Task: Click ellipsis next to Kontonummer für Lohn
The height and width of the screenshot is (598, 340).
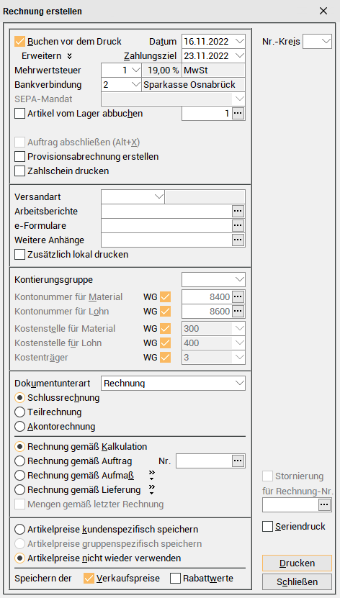Action: 238,311
